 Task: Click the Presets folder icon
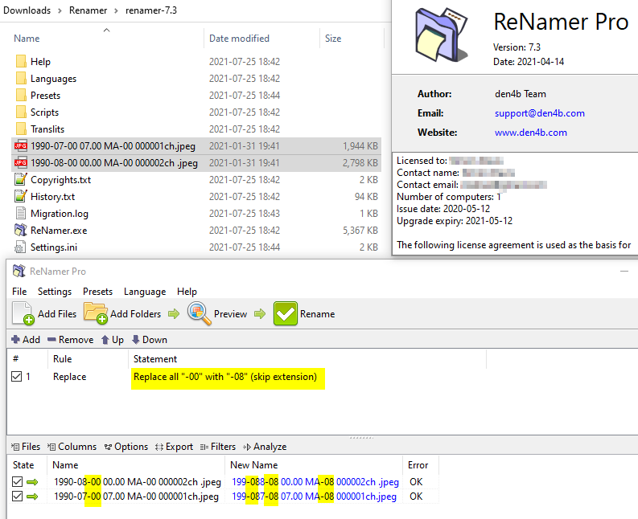point(21,95)
